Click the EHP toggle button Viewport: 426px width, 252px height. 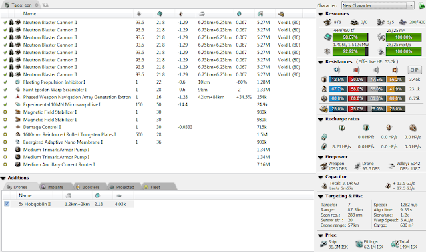coord(414,70)
